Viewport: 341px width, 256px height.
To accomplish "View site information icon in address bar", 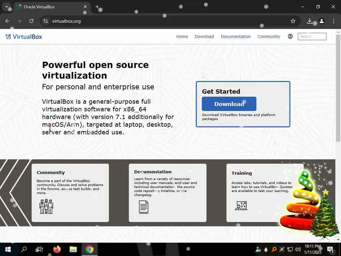I will pyautogui.click(x=45, y=21).
